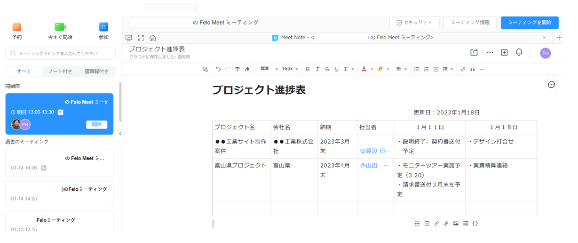The image size is (578, 243).
Task: Open the notifications bell
Action: tap(519, 52)
